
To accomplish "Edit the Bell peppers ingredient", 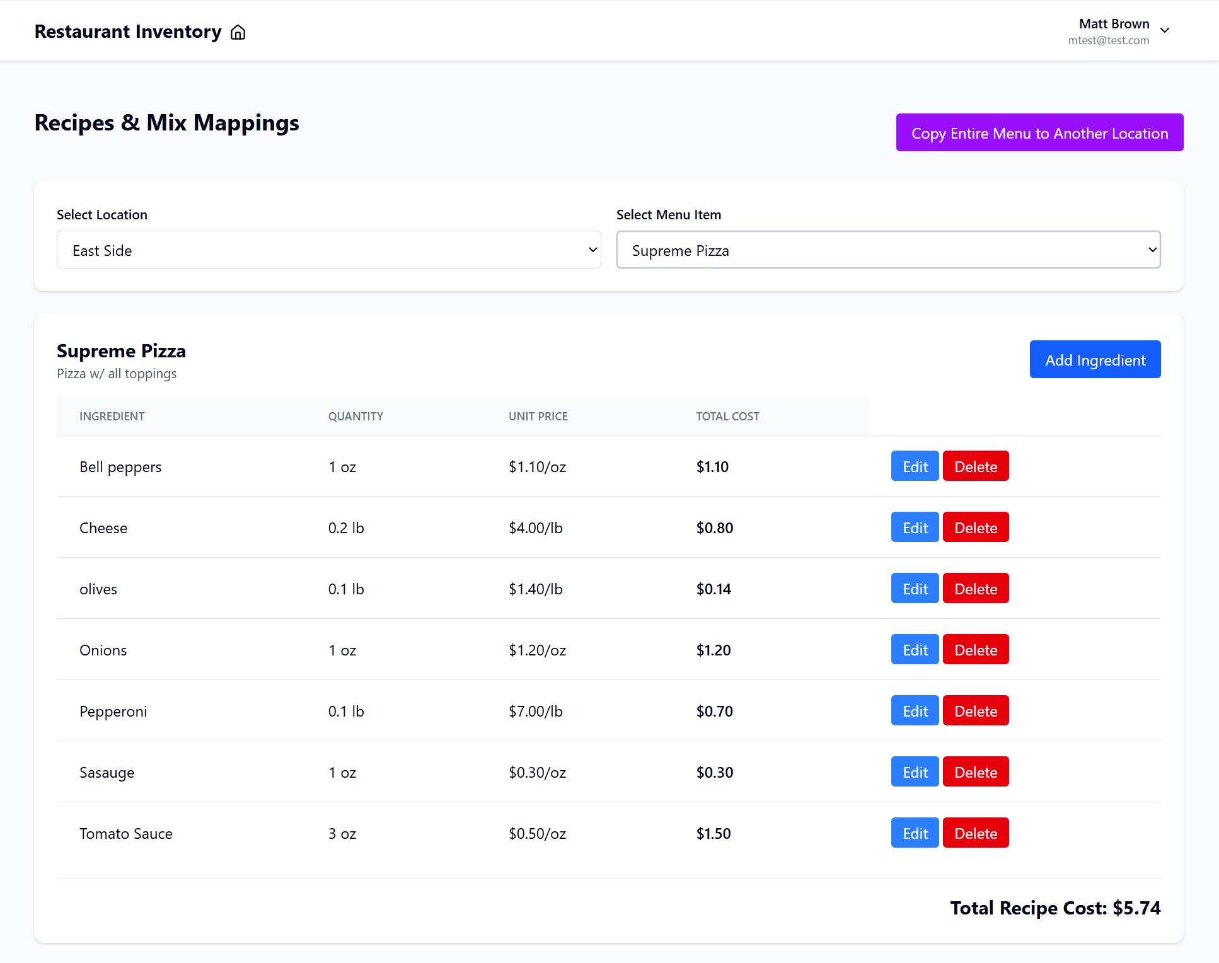I will click(x=915, y=466).
